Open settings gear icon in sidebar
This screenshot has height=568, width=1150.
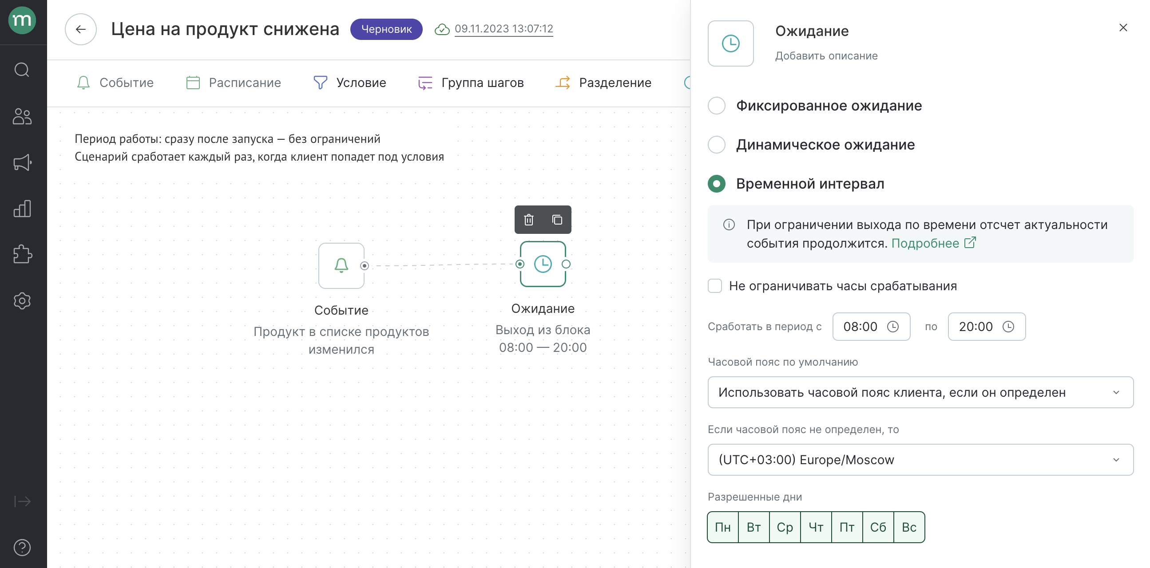click(22, 301)
